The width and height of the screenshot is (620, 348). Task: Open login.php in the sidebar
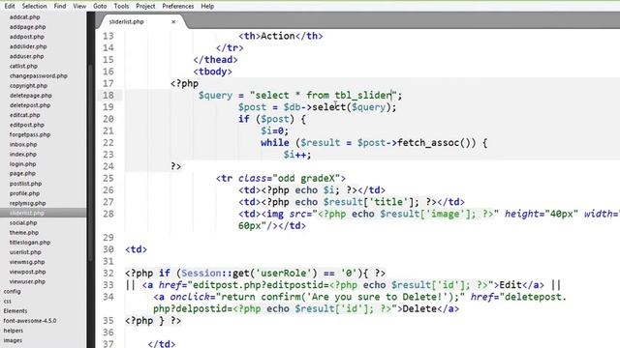[x=22, y=163]
